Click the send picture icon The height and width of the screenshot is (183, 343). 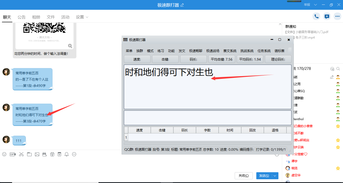coord(37,154)
